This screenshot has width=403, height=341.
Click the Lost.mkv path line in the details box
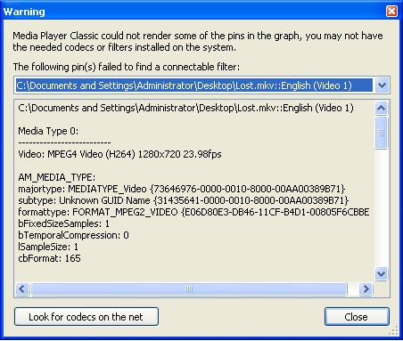[x=185, y=108]
